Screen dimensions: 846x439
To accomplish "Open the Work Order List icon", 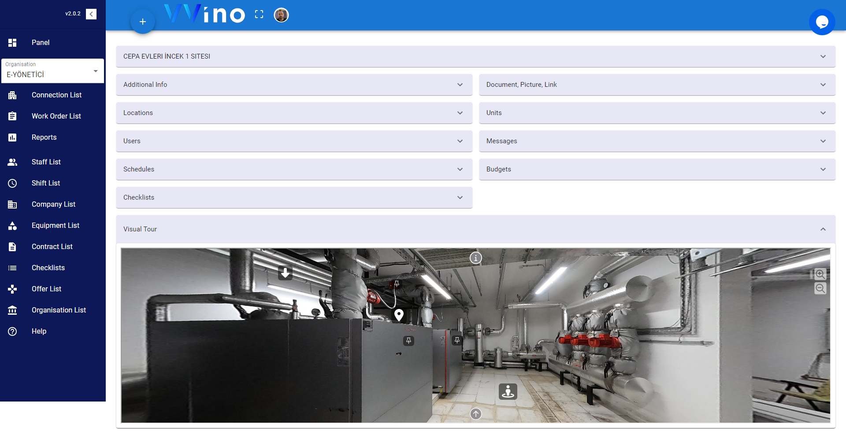I will click(12, 116).
